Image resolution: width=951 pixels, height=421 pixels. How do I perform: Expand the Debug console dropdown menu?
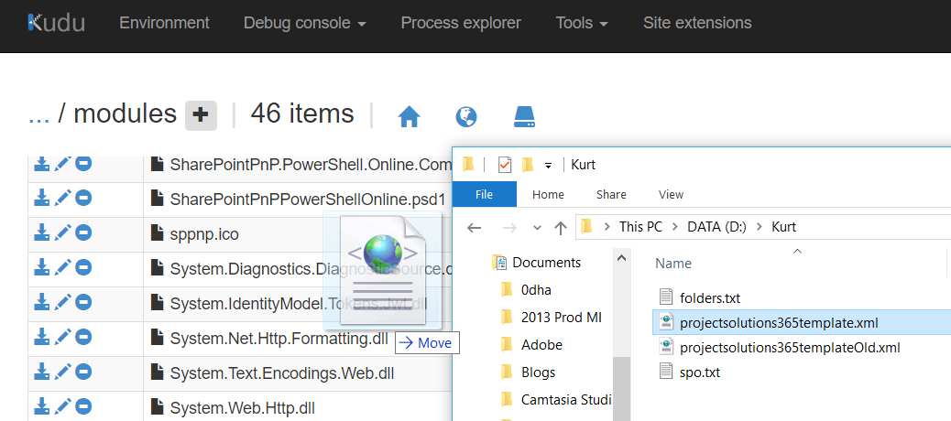click(305, 23)
